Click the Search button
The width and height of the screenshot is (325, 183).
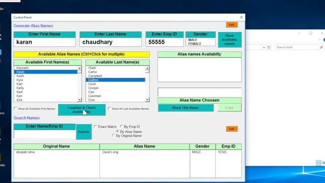pyautogui.click(x=84, y=132)
